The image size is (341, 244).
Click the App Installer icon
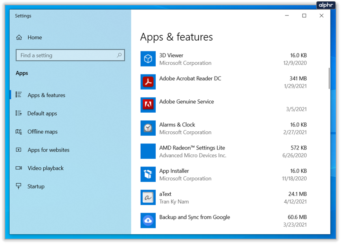[x=148, y=174]
